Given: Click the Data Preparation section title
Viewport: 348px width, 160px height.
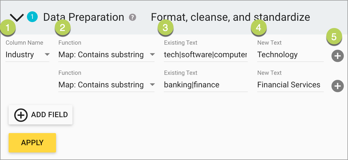Looking at the screenshot, I should click(83, 17).
